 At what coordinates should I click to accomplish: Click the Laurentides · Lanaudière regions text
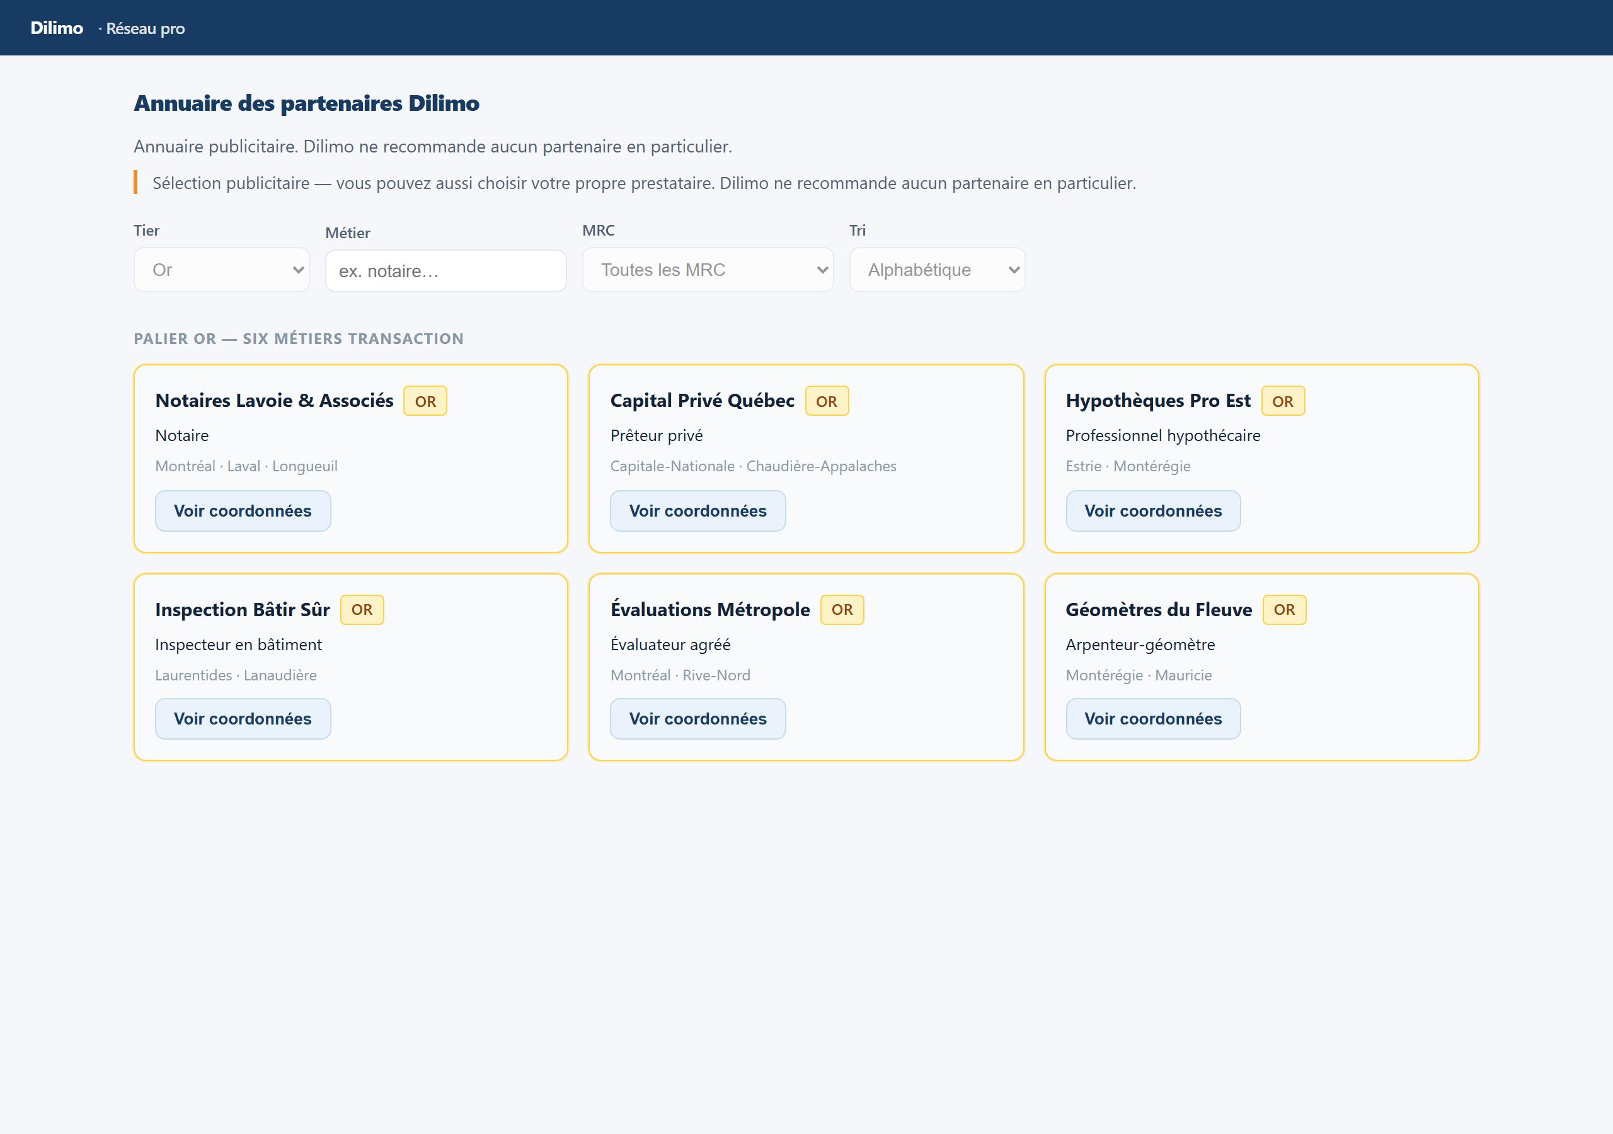coord(236,675)
